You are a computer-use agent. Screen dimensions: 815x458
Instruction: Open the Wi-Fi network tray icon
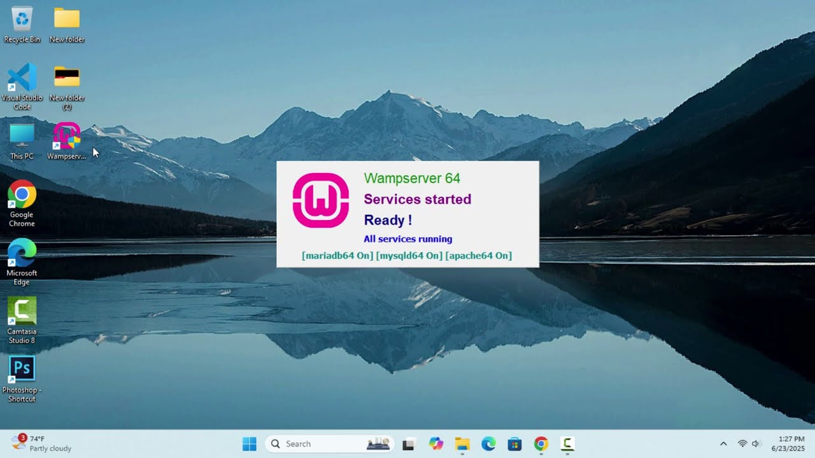click(x=742, y=444)
